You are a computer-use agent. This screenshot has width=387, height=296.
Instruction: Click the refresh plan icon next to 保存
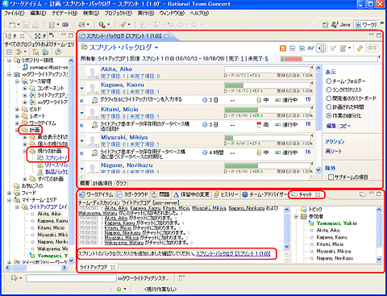pyautogui.click(x=360, y=48)
